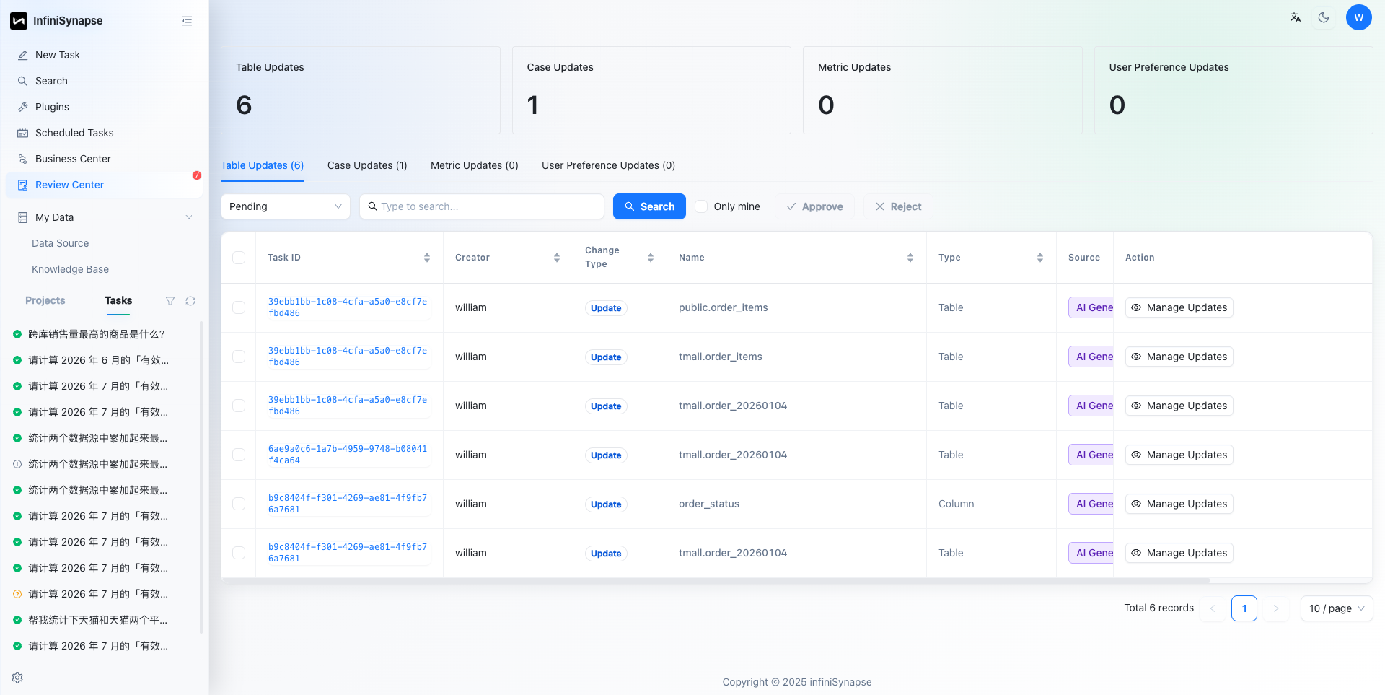Screen dimensions: 1385x695
Task: Go to the next page arrow
Action: click(x=1276, y=608)
